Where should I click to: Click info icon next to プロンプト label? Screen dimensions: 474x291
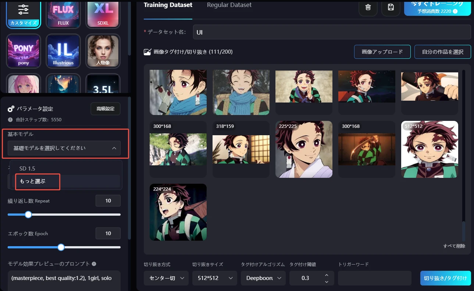click(x=94, y=264)
